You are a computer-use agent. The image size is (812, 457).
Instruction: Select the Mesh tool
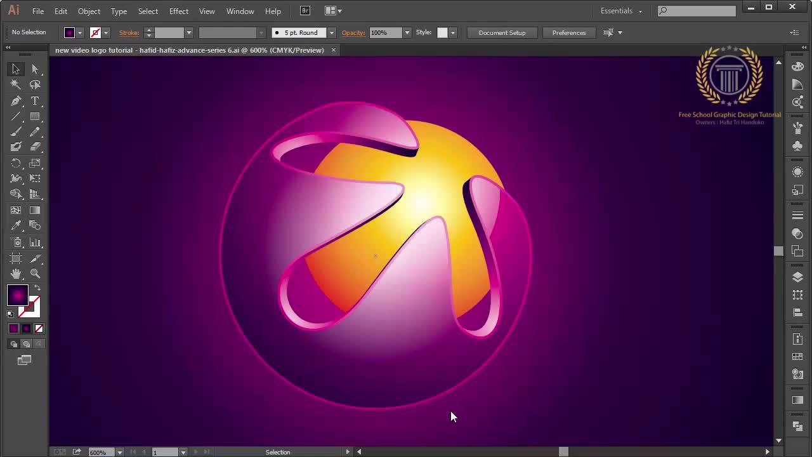click(16, 210)
